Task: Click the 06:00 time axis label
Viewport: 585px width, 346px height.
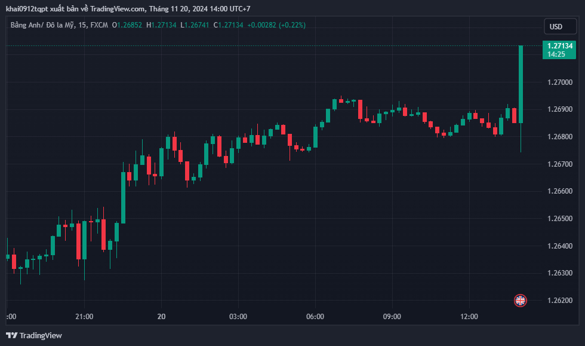Action: (x=315, y=317)
